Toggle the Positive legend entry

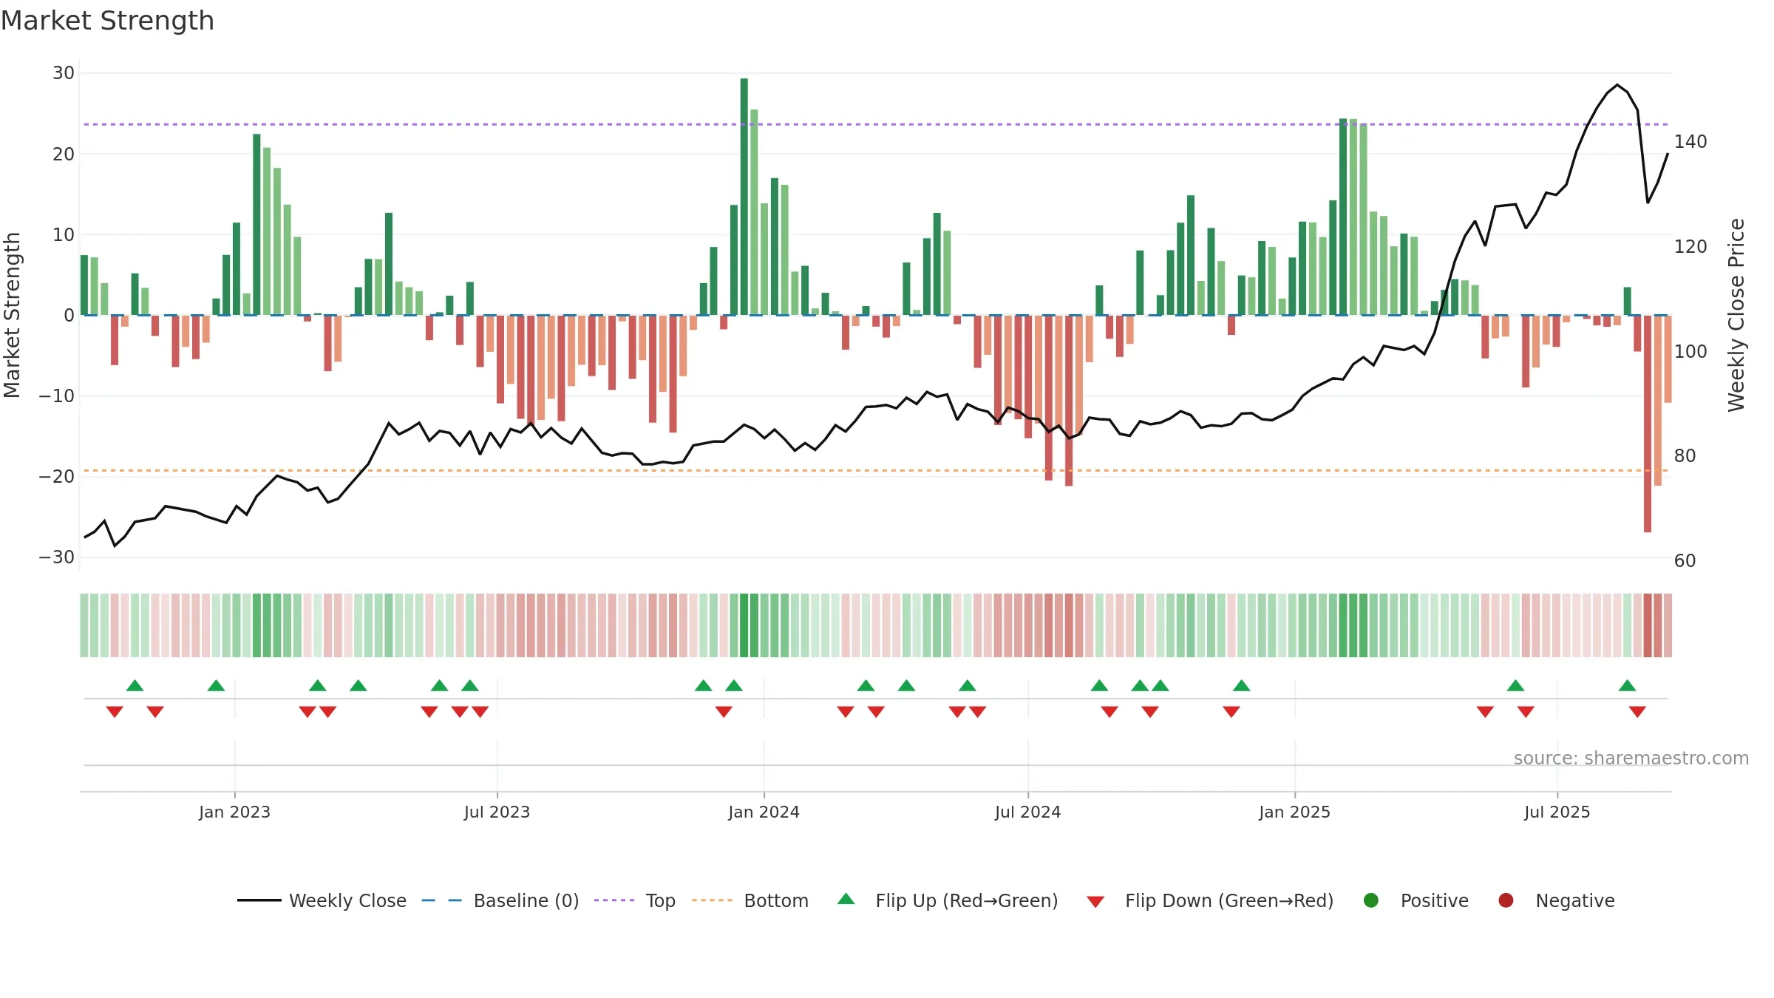point(1415,900)
